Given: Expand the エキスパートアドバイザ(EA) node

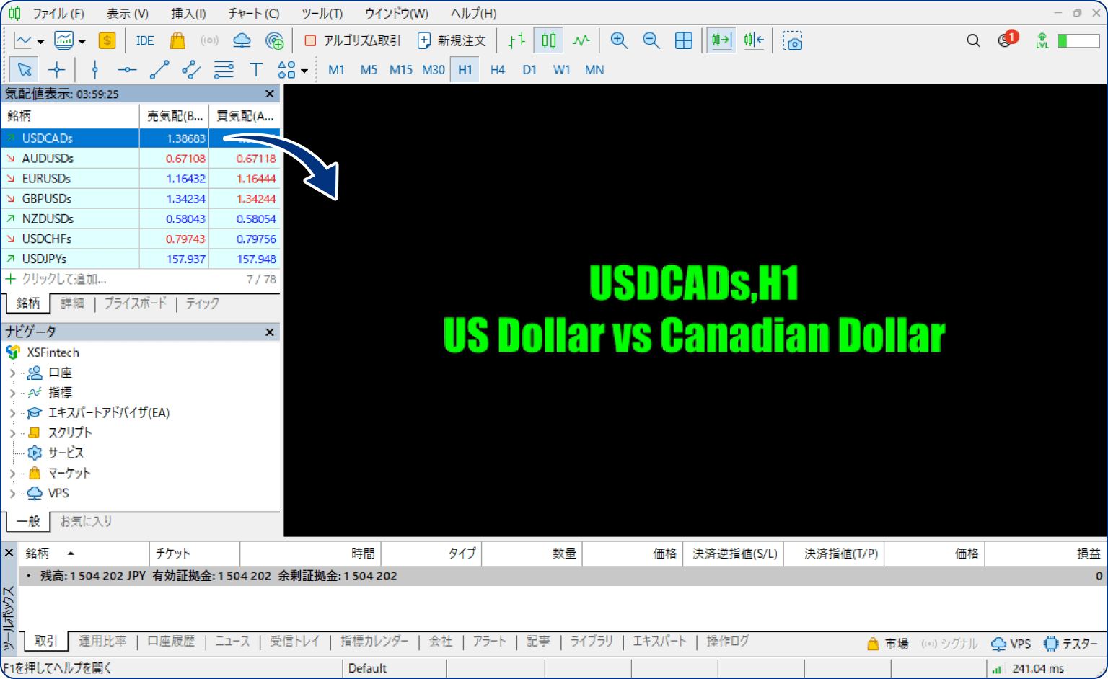Looking at the screenshot, I should click(12, 414).
